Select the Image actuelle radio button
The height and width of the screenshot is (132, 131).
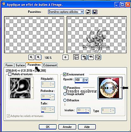(x=65, y=94)
